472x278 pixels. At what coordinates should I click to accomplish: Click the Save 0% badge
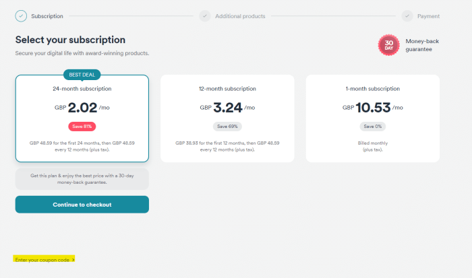point(373,127)
